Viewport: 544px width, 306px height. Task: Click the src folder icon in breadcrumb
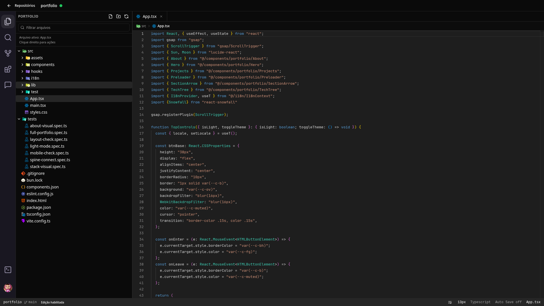tap(138, 26)
